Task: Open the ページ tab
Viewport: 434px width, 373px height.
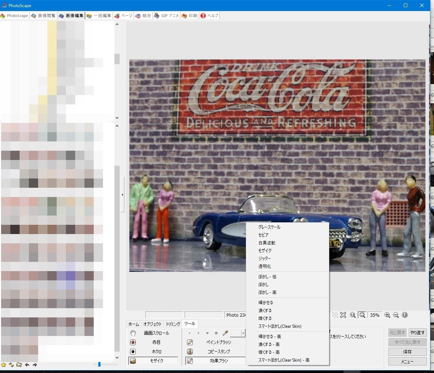Action: tap(123, 16)
